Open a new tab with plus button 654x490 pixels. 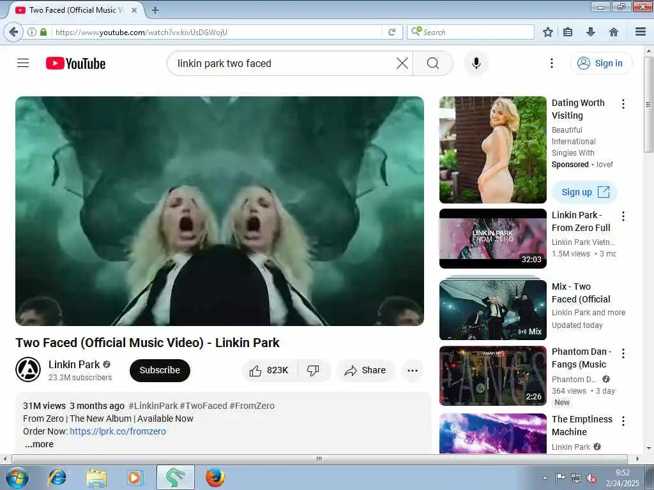point(155,10)
